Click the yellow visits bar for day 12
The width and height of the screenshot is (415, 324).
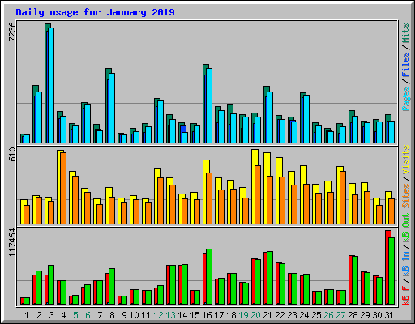point(156,196)
